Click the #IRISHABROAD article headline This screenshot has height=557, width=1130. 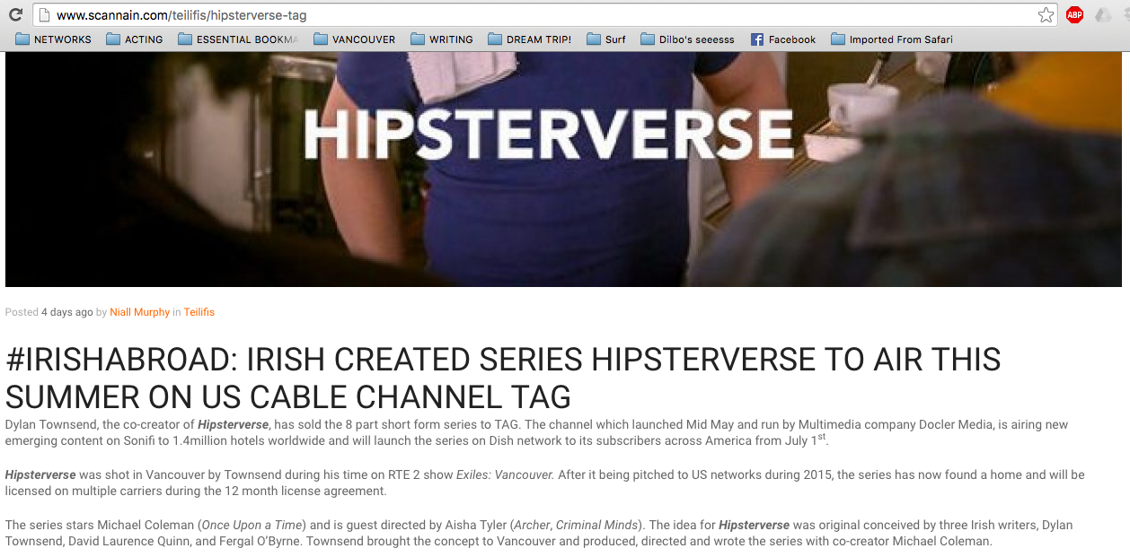point(503,378)
